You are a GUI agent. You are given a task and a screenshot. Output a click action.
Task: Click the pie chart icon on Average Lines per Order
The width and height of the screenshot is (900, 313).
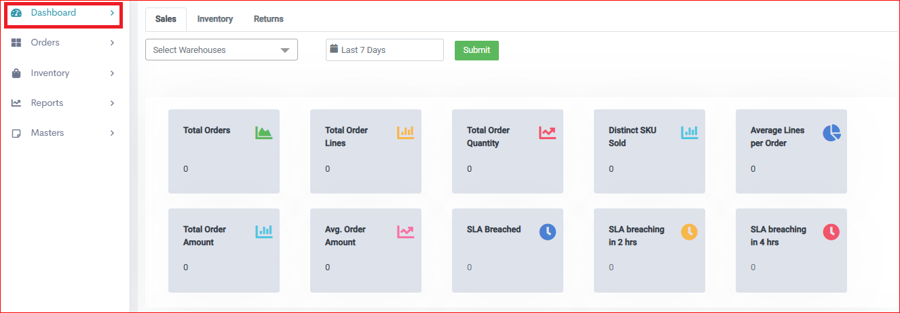coord(831,133)
